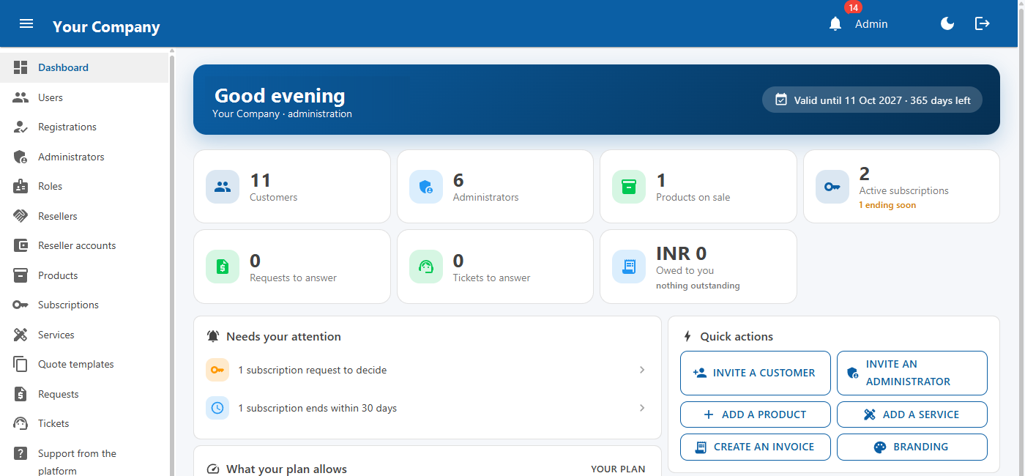Screen dimensions: 1025x476
Task: Click the "1 ending soon" warning text
Action: [x=887, y=205]
